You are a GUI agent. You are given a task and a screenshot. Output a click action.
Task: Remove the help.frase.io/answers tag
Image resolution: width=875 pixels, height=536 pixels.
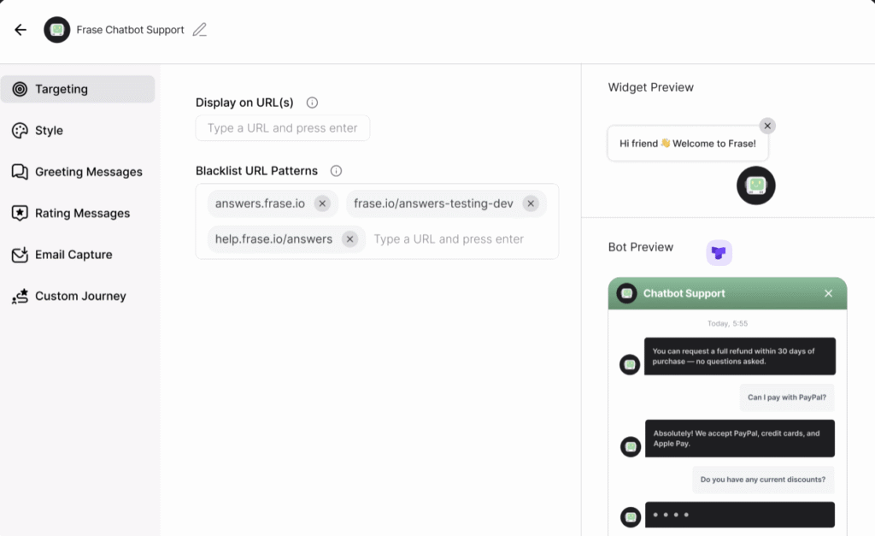pyautogui.click(x=349, y=239)
